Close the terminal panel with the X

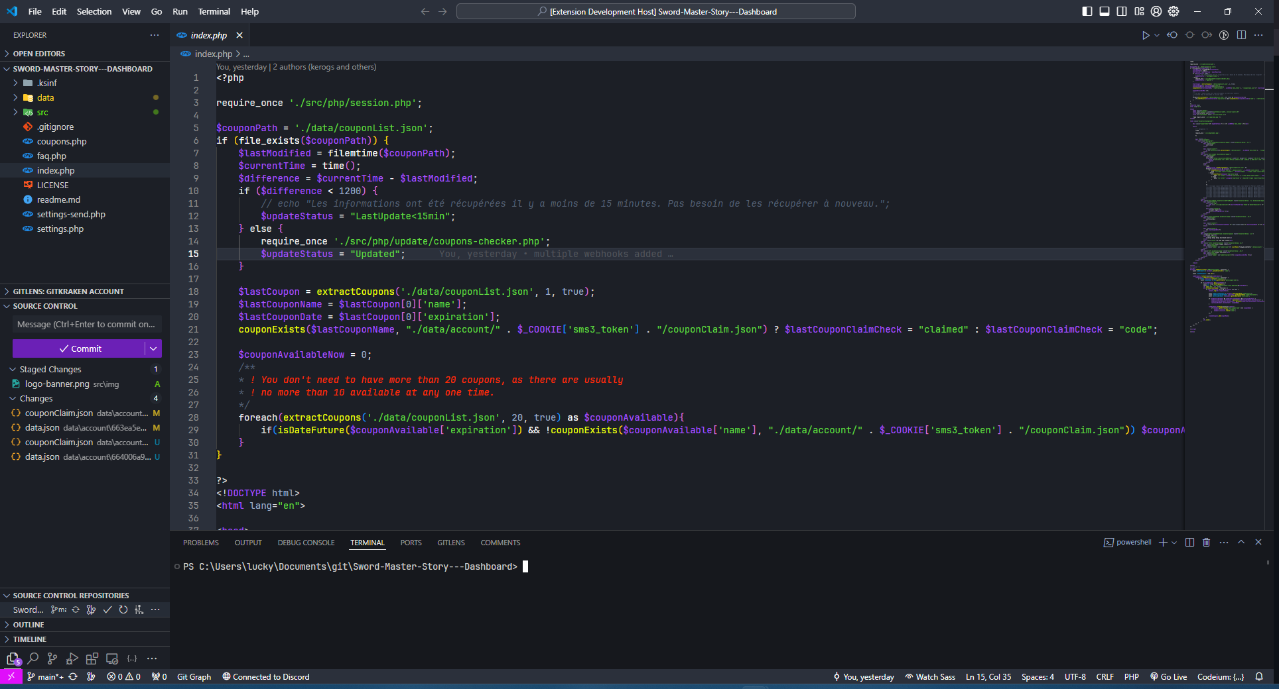point(1258,542)
